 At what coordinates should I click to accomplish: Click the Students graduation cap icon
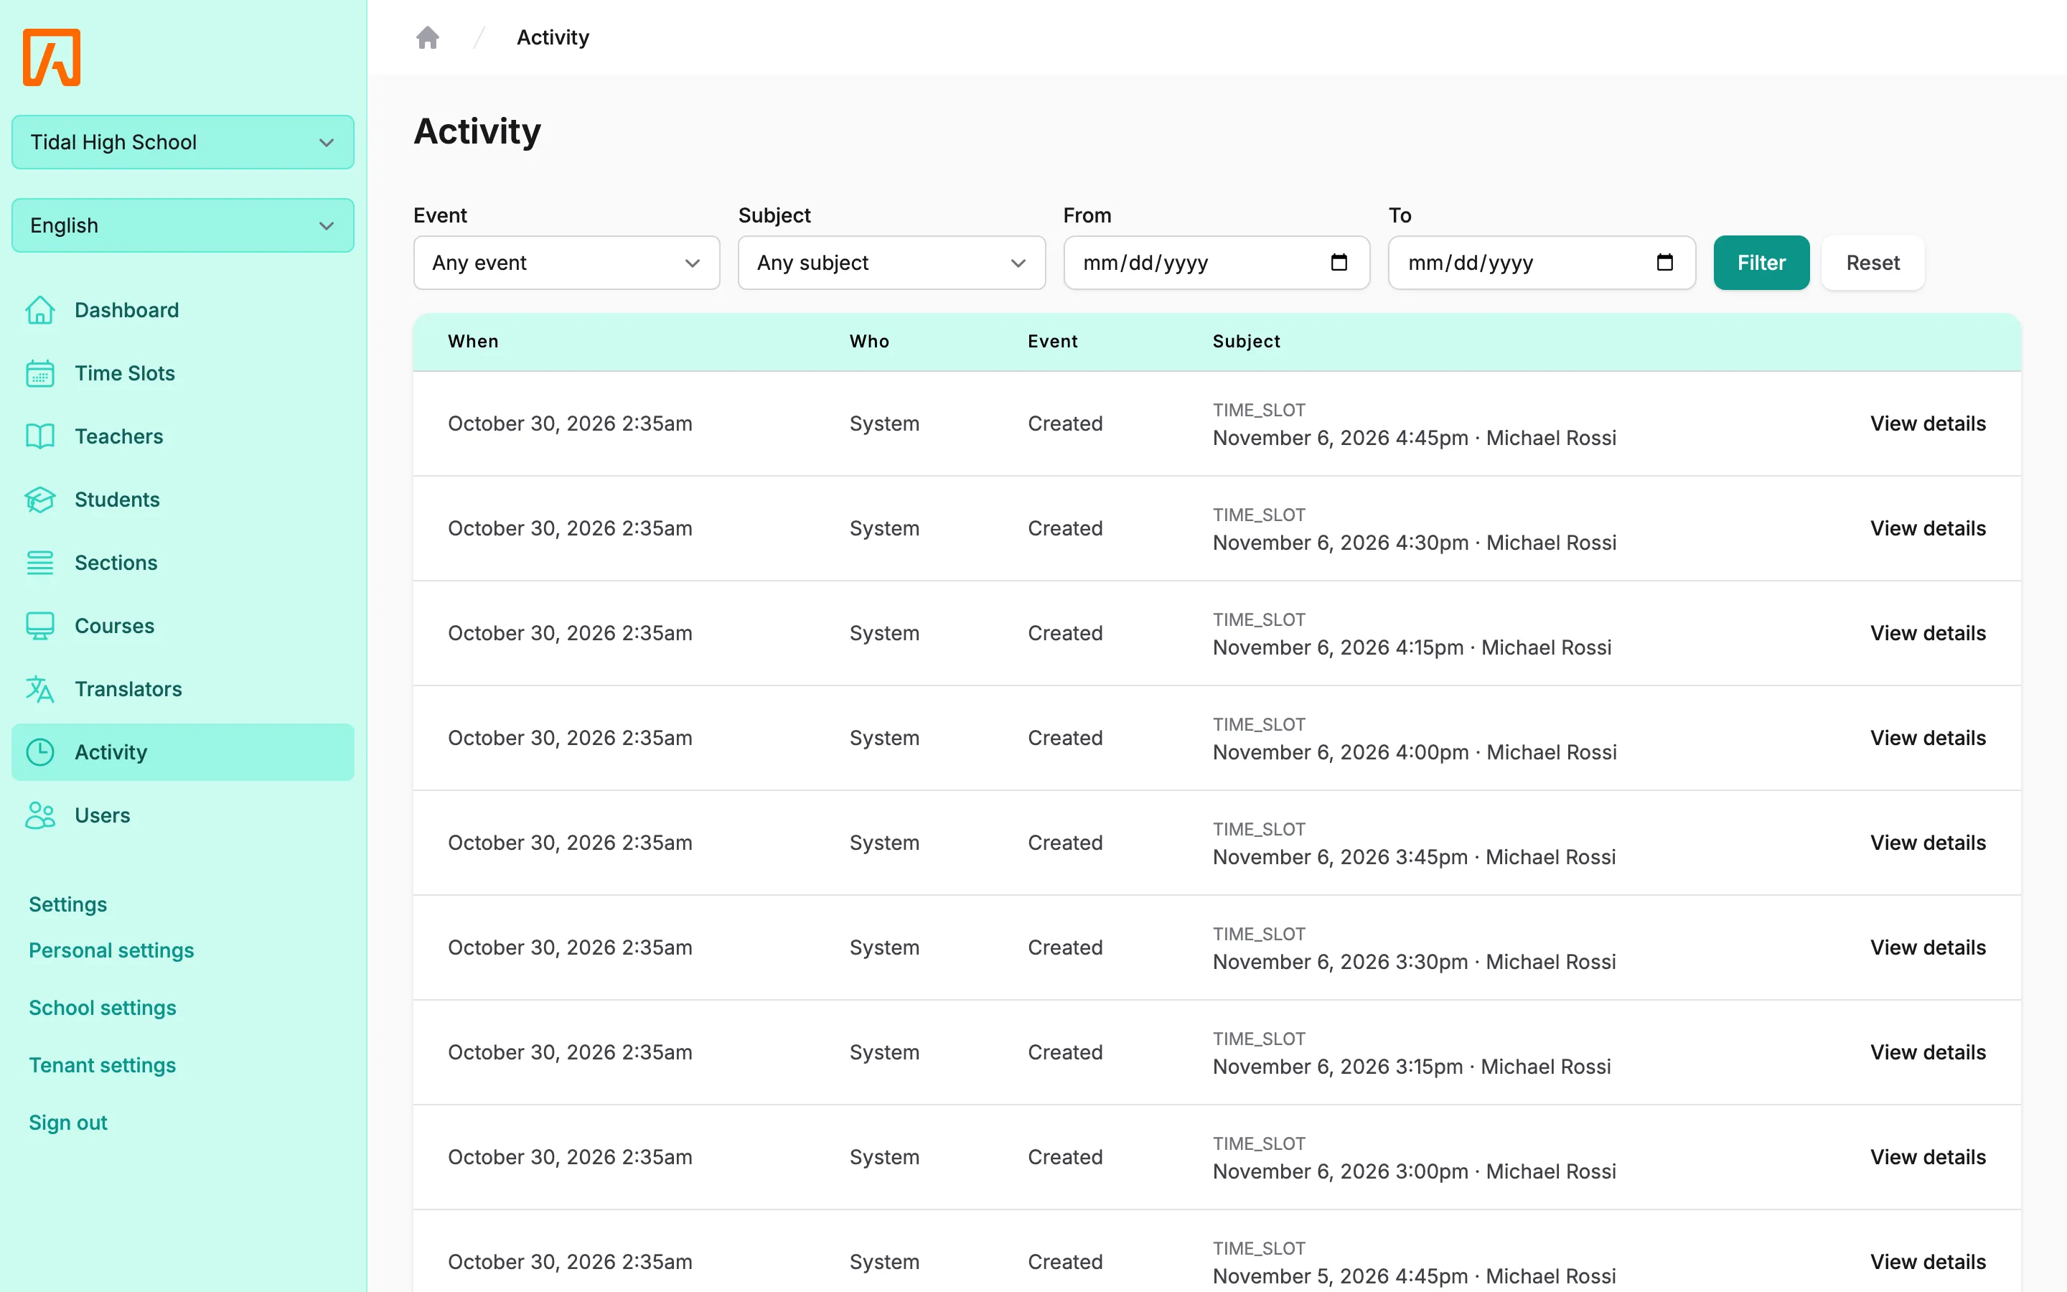[40, 500]
